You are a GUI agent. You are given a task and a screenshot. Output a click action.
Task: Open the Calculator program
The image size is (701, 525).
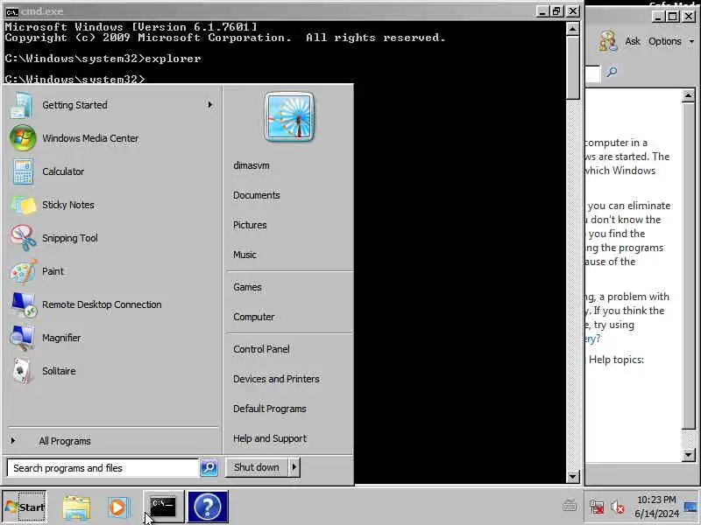tap(111, 171)
